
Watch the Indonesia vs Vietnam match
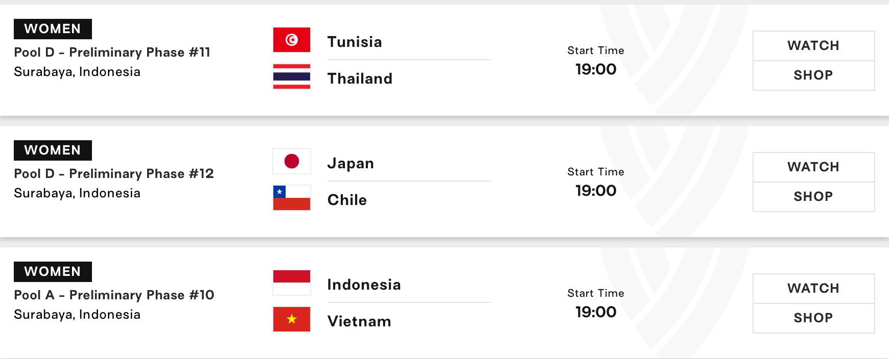click(813, 289)
